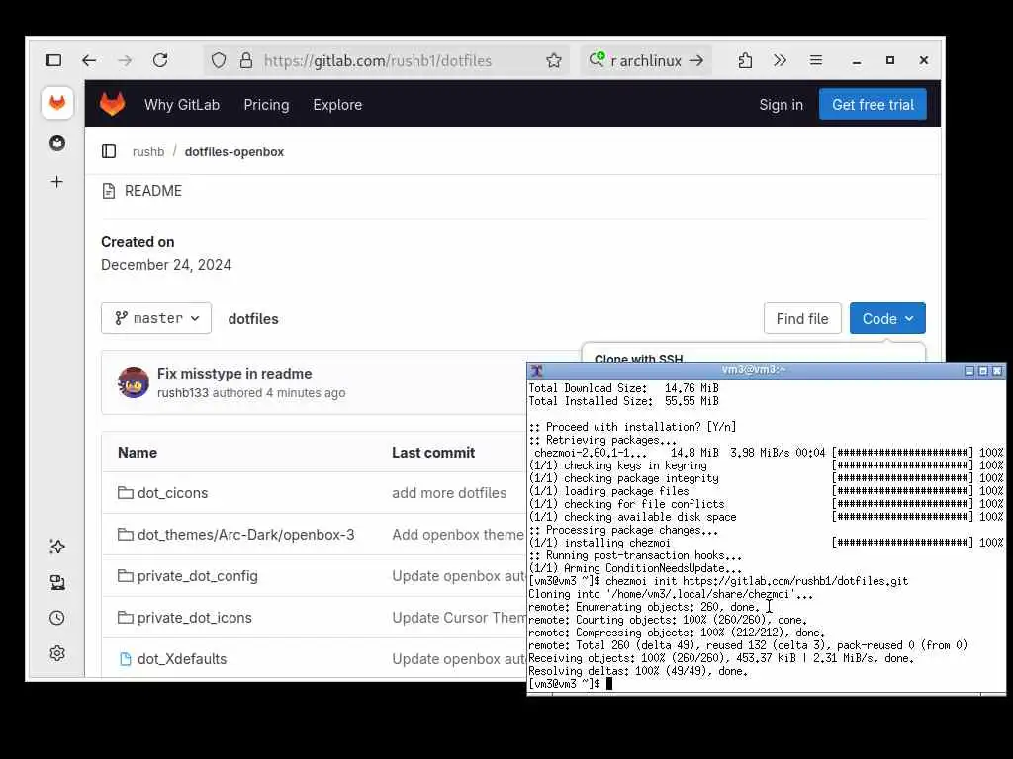This screenshot has height=759, width=1013.
Task: Open the Explore menu item
Action: (337, 105)
